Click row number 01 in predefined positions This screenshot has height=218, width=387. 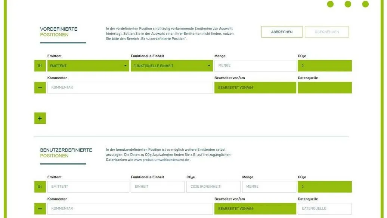tap(40, 66)
